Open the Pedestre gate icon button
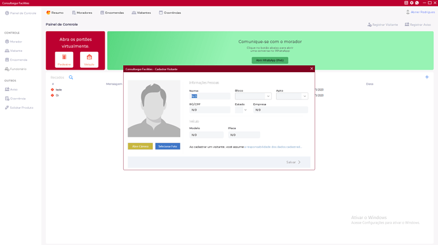 64,60
